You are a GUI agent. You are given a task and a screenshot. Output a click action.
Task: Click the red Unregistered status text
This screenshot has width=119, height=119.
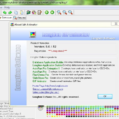point(58,51)
